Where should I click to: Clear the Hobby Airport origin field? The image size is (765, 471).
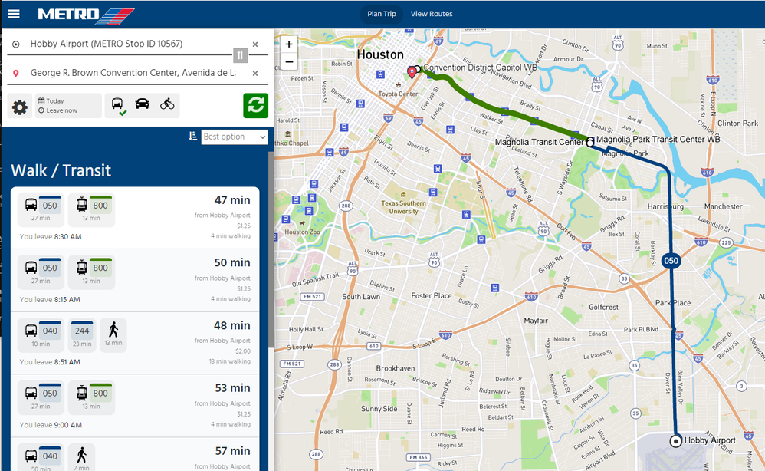pos(255,44)
